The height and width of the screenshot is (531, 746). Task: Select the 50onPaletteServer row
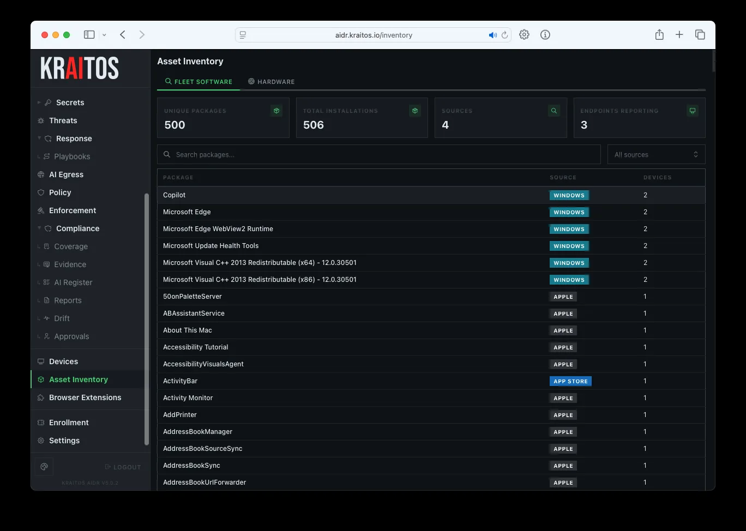coord(431,297)
